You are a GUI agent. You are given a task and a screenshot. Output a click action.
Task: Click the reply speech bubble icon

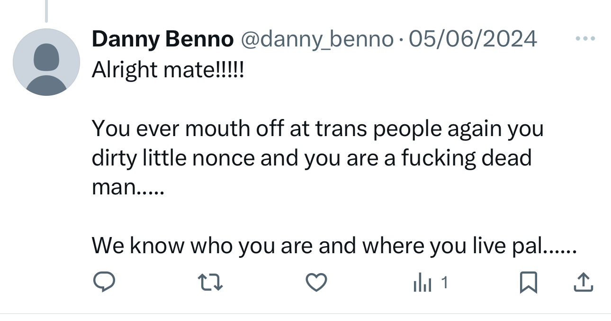(x=103, y=283)
